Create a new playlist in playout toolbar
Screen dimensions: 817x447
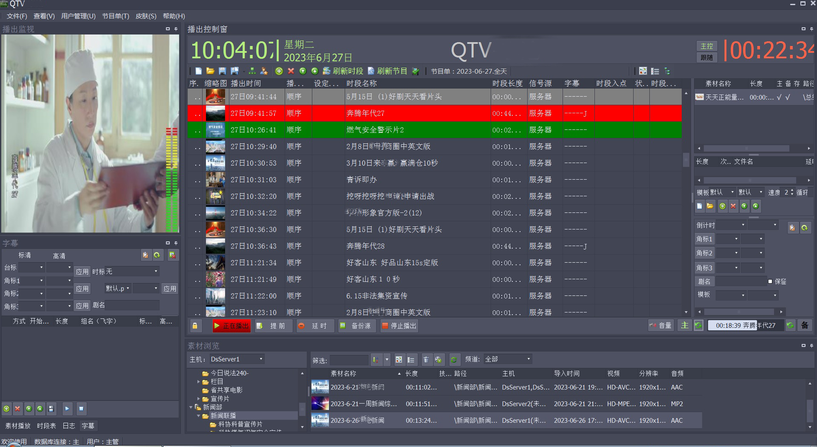pos(198,71)
